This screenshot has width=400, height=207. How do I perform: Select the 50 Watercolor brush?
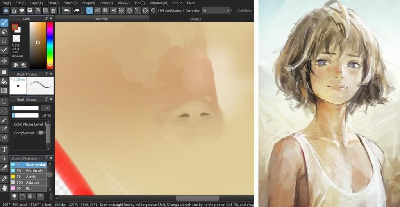tap(29, 171)
